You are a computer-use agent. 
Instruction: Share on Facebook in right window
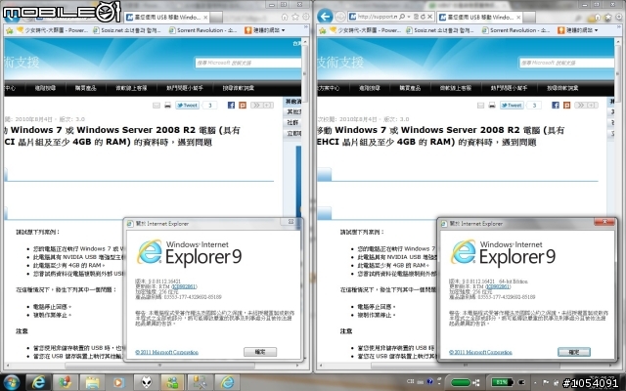(x=556, y=105)
